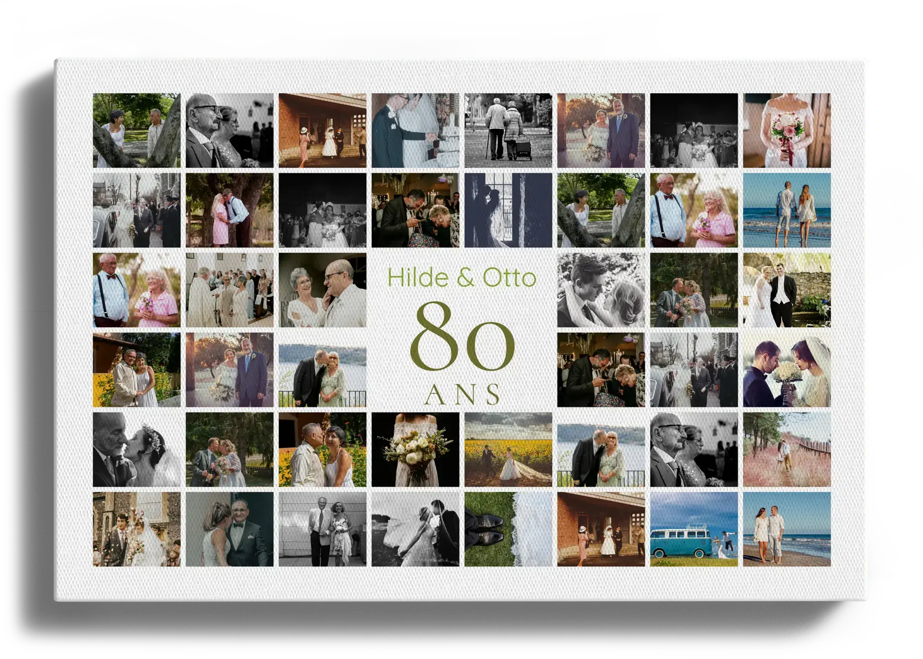Select the church confetti wedding photo
This screenshot has width=923, height=659.
137,529
